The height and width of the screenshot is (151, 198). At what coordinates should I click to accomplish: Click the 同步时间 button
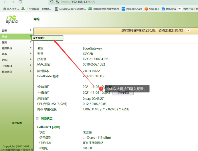(123, 93)
